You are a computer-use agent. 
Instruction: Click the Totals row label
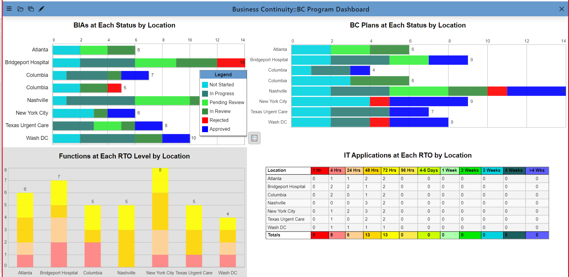tap(274, 235)
